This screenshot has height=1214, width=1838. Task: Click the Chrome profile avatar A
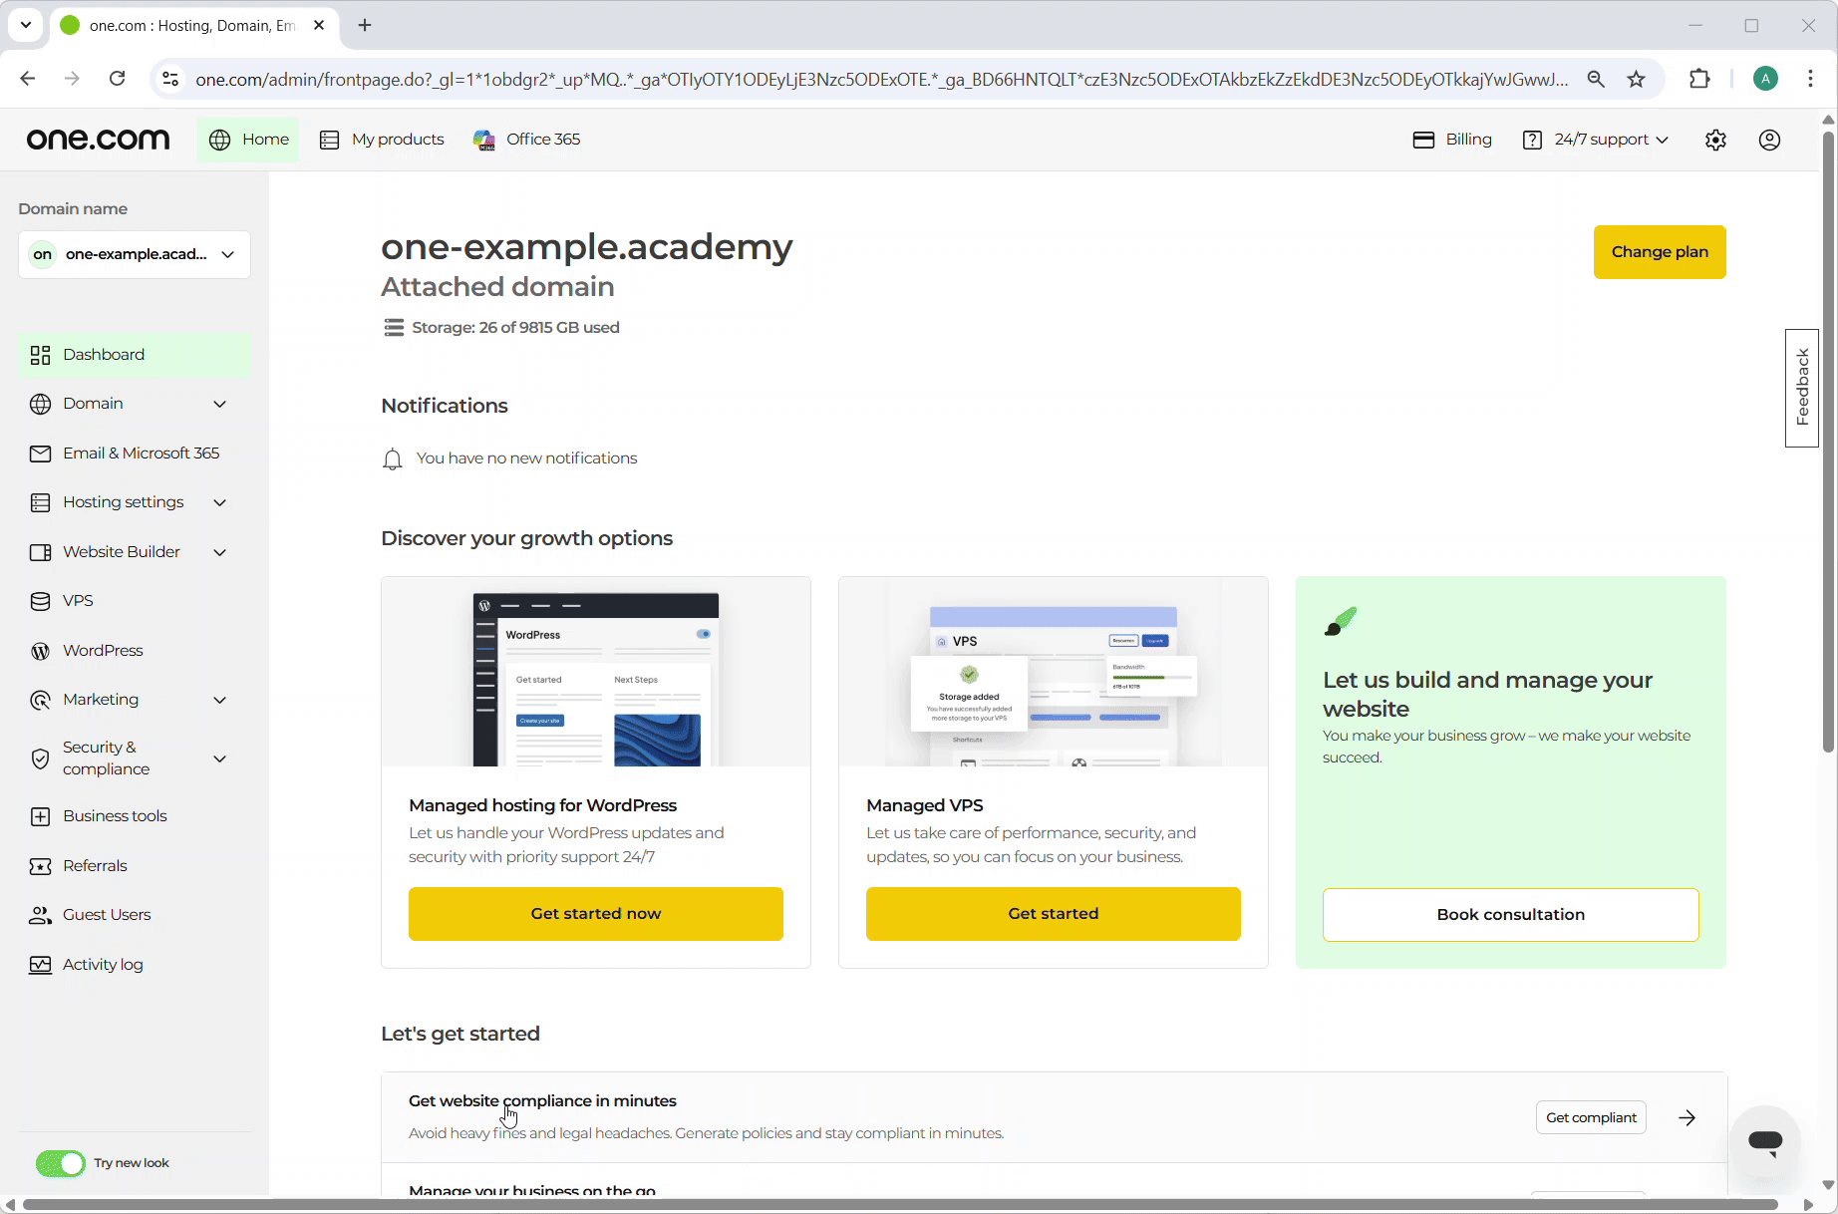(x=1765, y=79)
